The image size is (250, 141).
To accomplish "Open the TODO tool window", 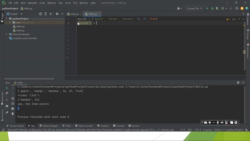I will tap(67, 126).
